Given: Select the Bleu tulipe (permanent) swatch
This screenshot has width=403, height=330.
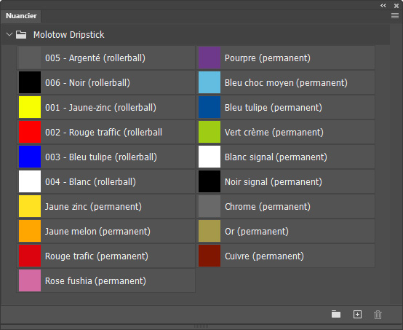Looking at the screenshot, I should click(x=286, y=107).
